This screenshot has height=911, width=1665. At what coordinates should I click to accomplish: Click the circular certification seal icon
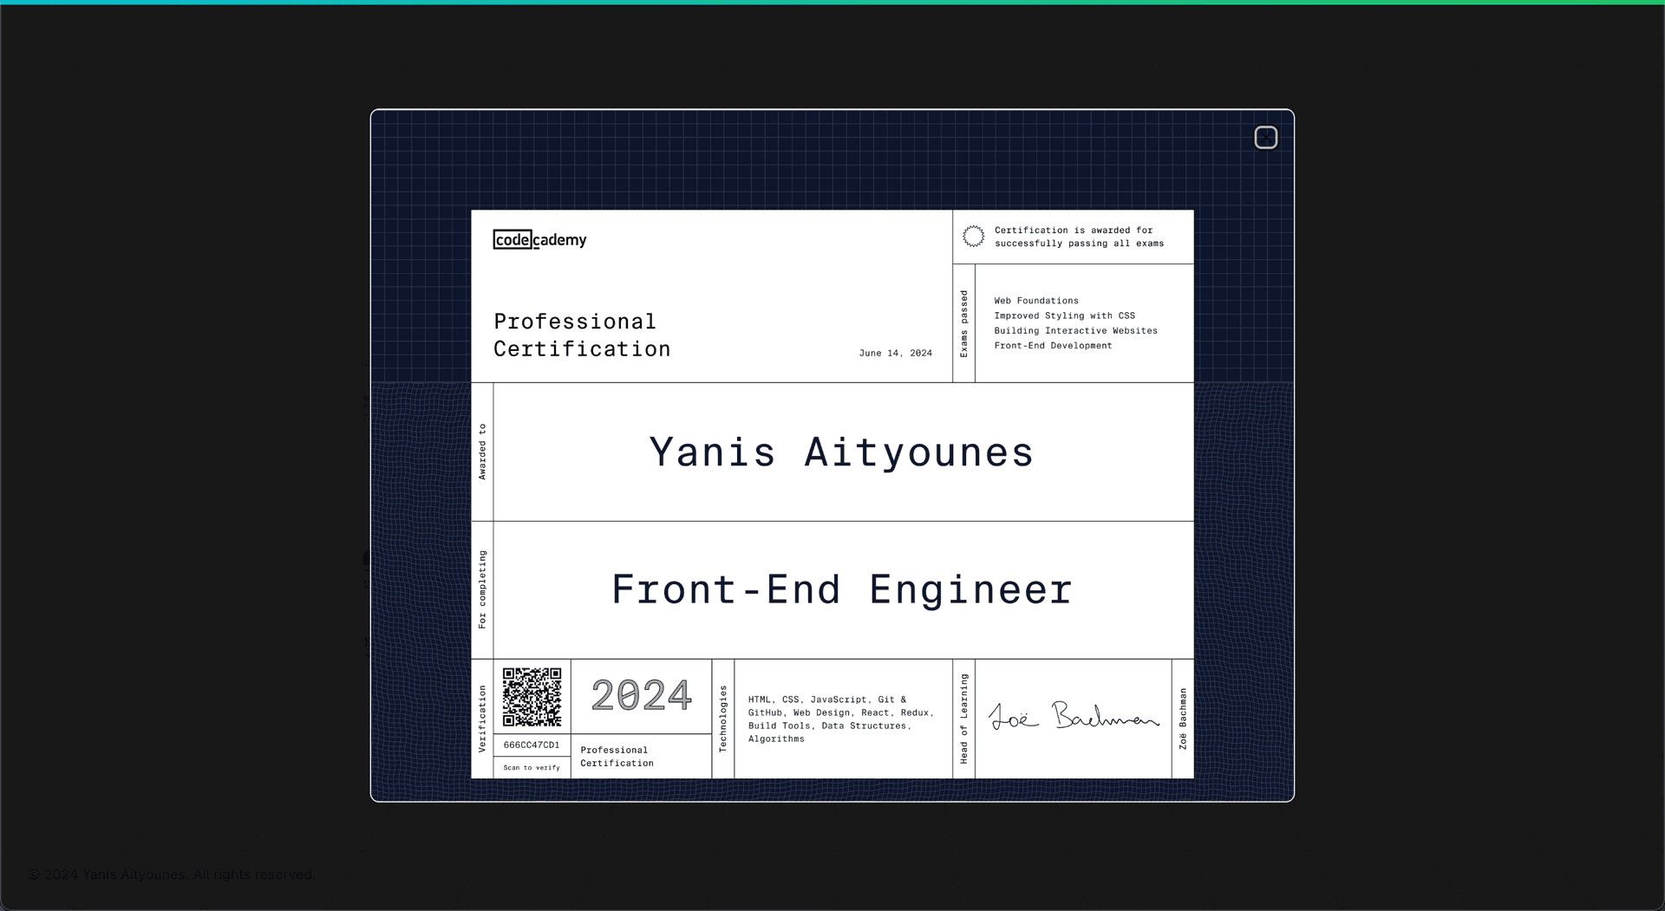[973, 237]
